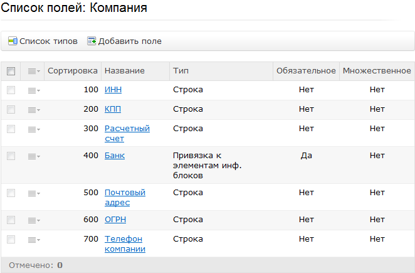Check the checkbox for the ИНН row
Screen dimensions: 415x273
[11, 90]
